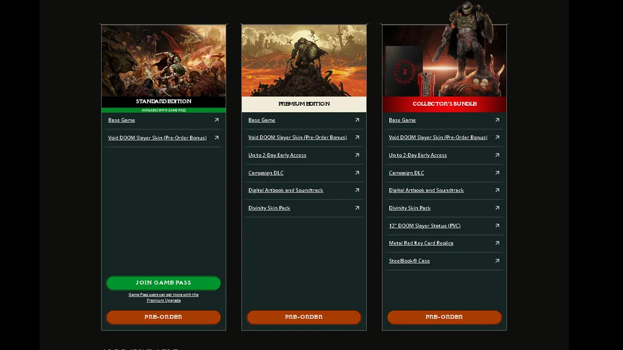Open arrow icon for Collector's Up to 2-Day Early Access

click(x=497, y=155)
